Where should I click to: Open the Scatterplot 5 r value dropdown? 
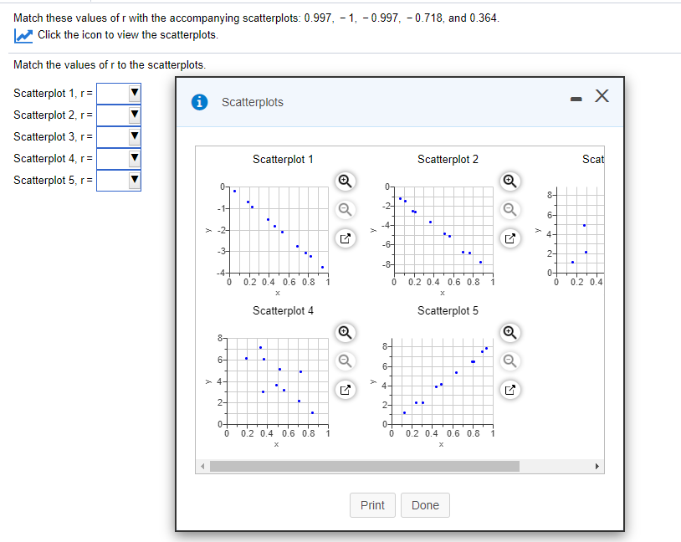(133, 180)
